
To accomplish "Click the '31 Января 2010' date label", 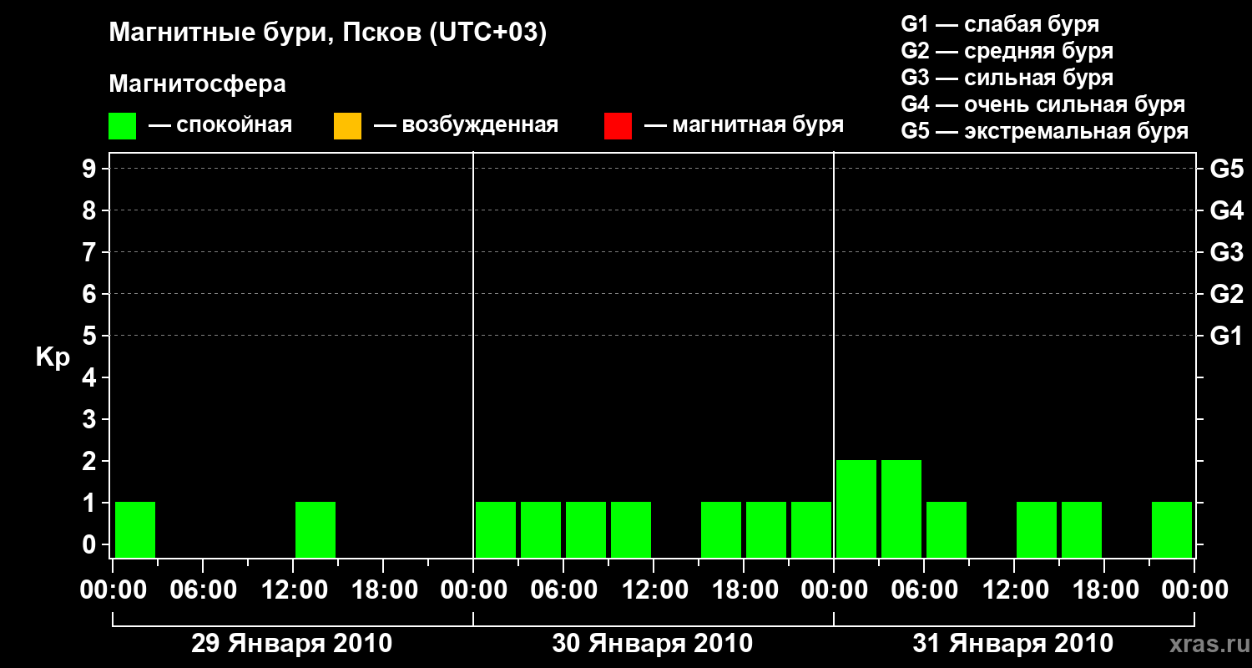I will coord(1012,644).
